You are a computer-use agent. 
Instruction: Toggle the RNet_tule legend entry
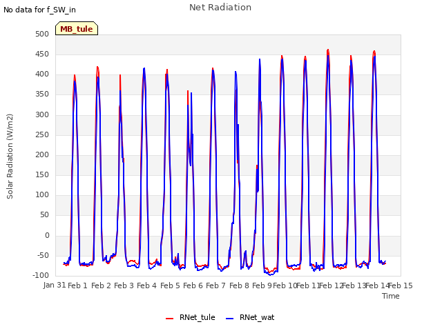(x=191, y=317)
